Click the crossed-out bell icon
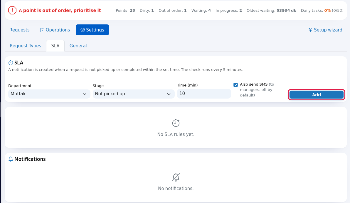This screenshot has height=203, width=350. click(x=176, y=177)
